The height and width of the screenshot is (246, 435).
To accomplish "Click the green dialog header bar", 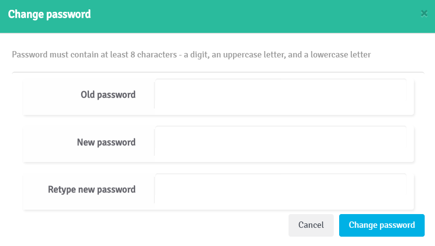I will [x=217, y=16].
